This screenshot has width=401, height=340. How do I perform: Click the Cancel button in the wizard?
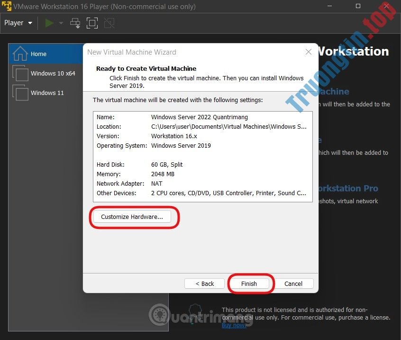point(294,283)
